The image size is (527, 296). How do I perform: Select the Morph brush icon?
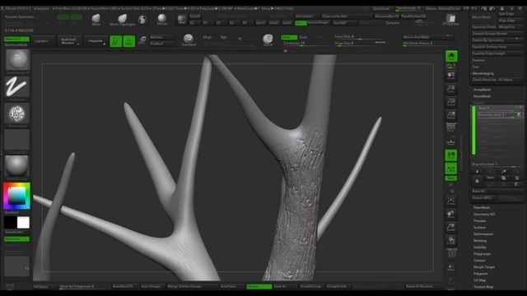[x=162, y=19]
